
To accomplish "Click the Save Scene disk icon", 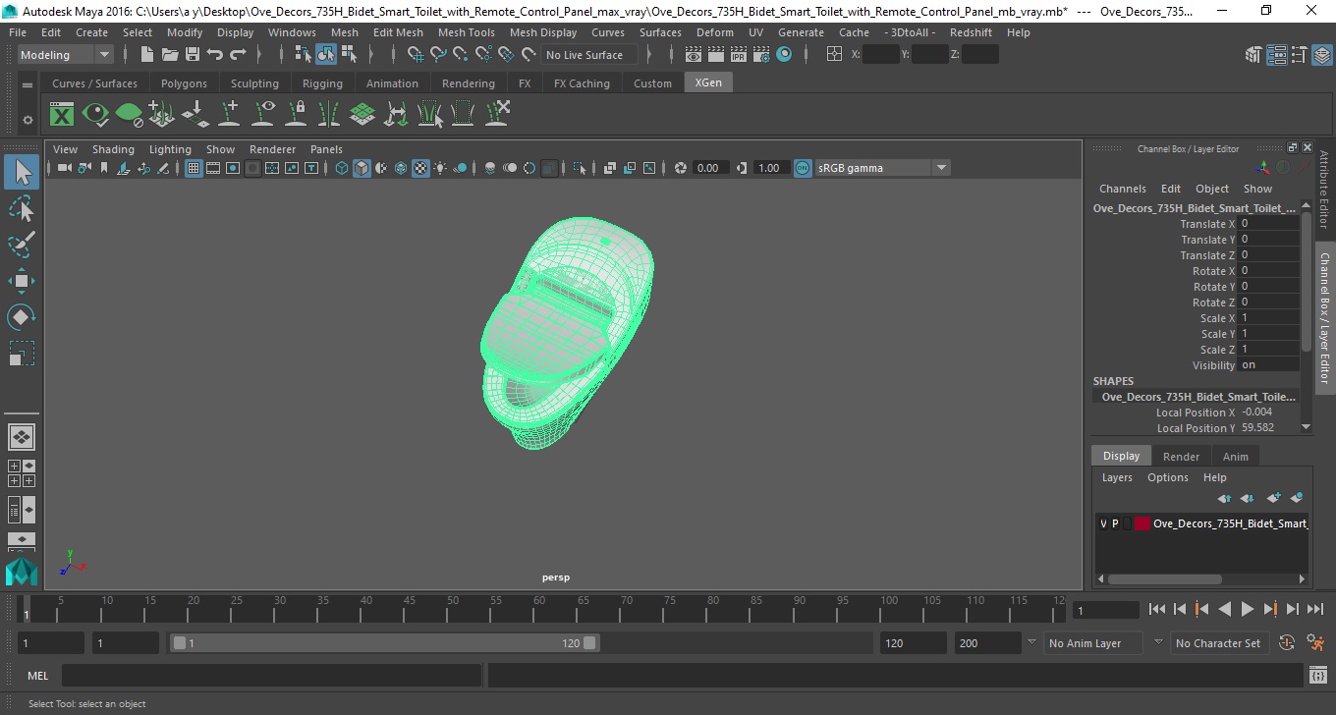I will [x=192, y=55].
